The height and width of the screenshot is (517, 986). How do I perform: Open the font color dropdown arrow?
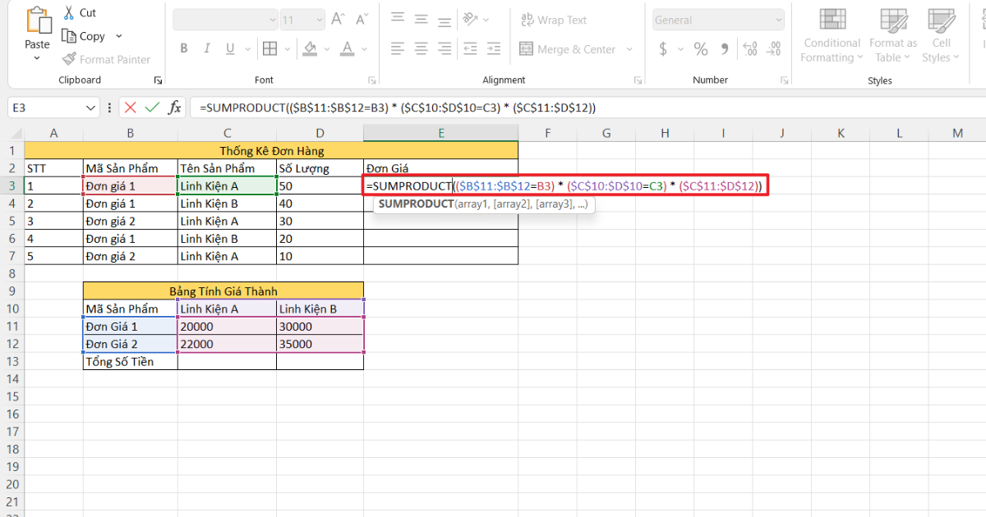363,49
